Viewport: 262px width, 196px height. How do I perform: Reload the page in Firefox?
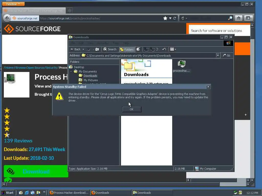point(174,18)
